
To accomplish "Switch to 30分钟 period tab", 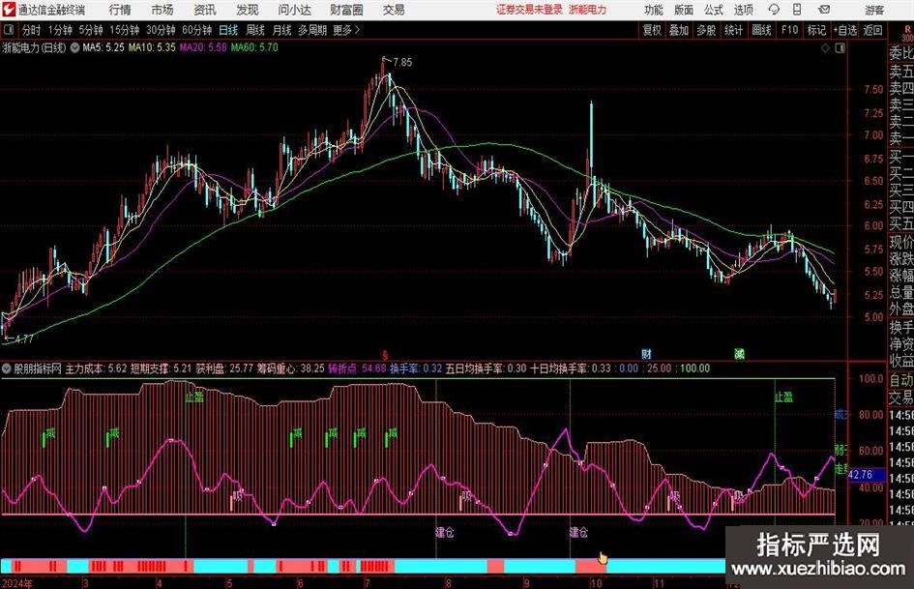I will click(161, 30).
